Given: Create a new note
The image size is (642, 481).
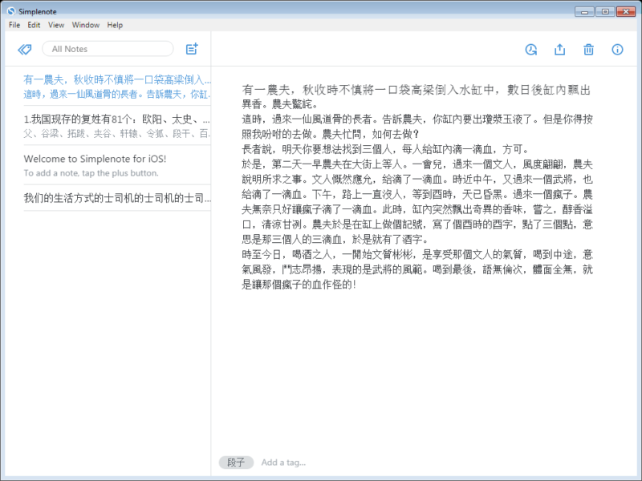Looking at the screenshot, I should click(192, 50).
